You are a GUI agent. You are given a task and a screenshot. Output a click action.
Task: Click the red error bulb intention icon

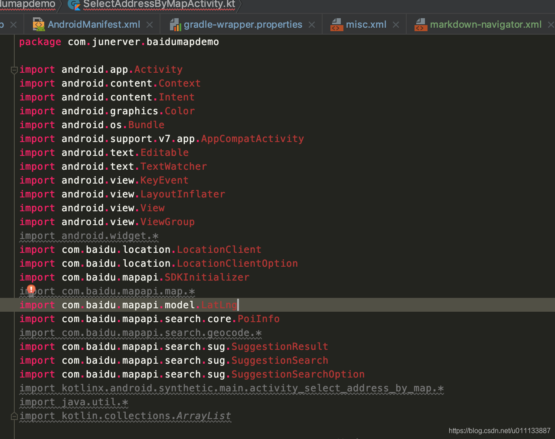[31, 290]
